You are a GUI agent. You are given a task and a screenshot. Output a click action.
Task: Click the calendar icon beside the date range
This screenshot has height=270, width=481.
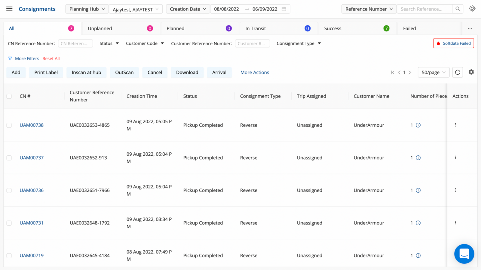tap(284, 9)
